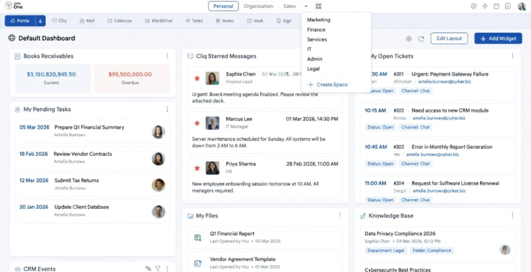Open the Notes app tab

click(x=225, y=21)
